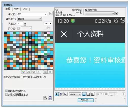Click the Transparent color icon
Image resolution: width=130 pixels, height=108 pixels.
pos(28,72)
